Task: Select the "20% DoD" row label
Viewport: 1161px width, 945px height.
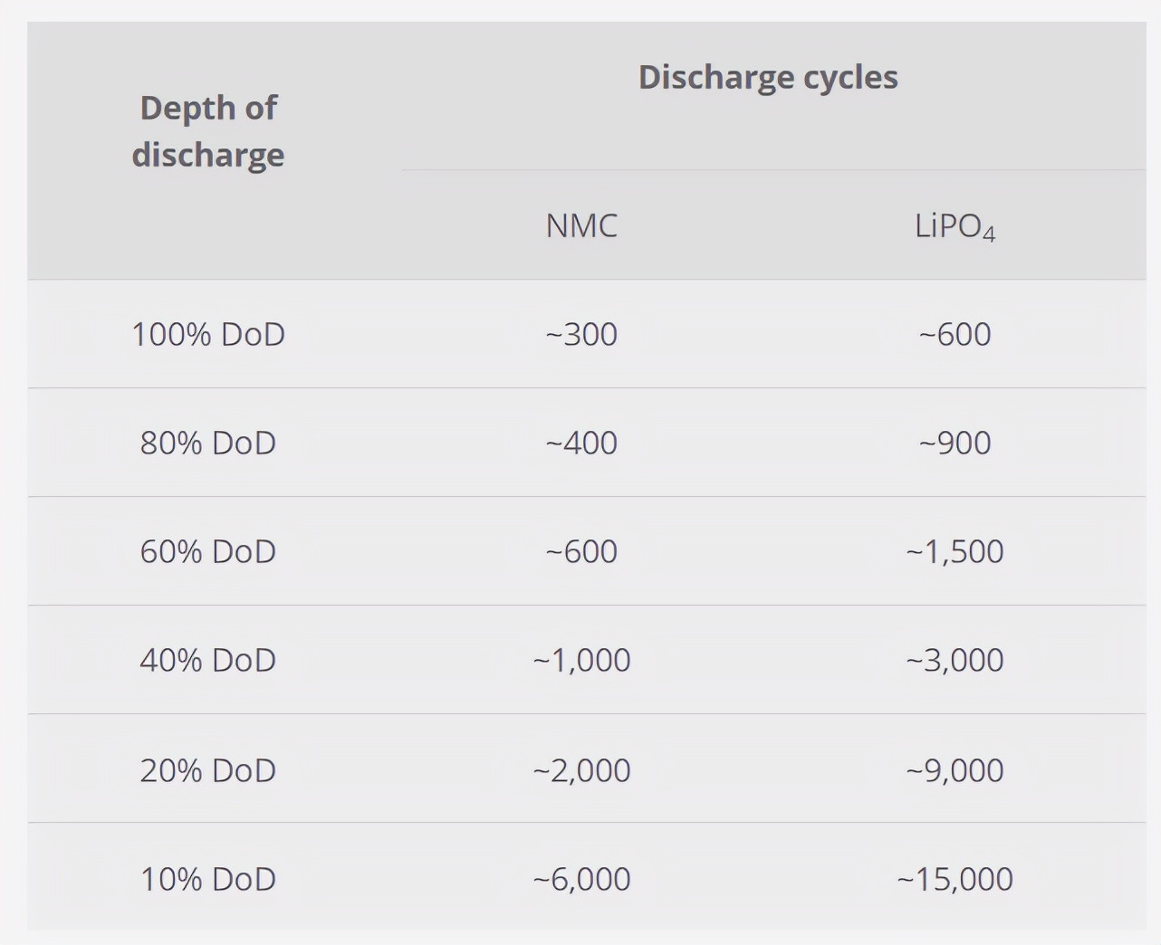Action: pos(208,770)
